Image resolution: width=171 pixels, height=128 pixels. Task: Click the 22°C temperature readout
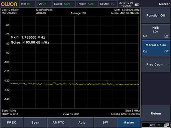153,125
